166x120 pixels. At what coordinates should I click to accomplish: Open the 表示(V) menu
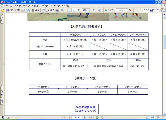[x=26, y=5]
